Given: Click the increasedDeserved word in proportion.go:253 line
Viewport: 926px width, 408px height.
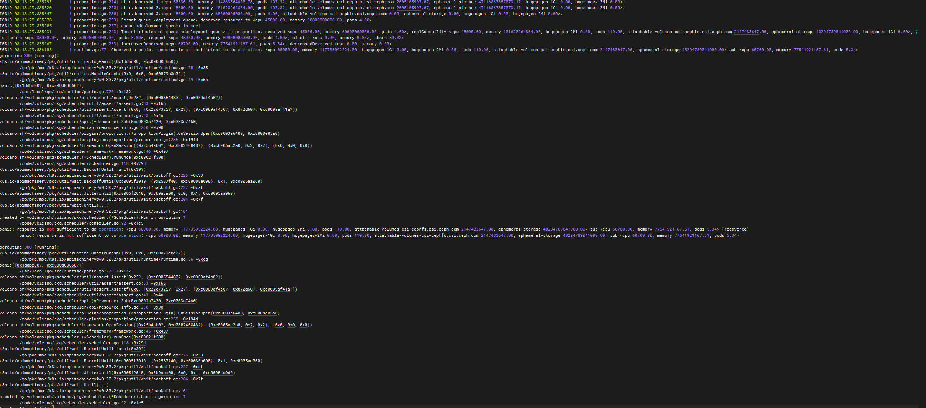Looking at the screenshot, I should coord(142,44).
